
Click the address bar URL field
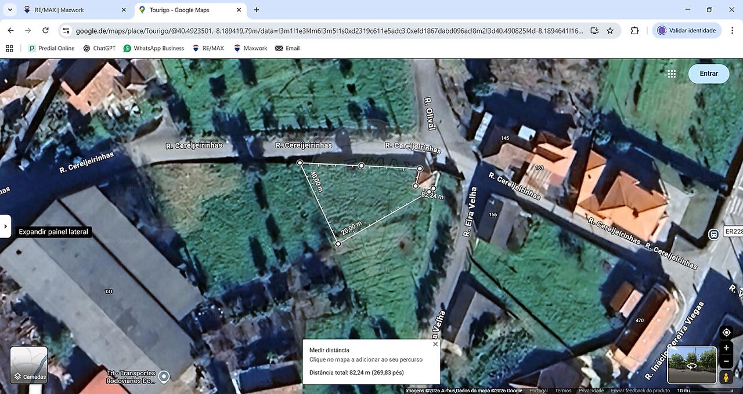[x=325, y=31]
